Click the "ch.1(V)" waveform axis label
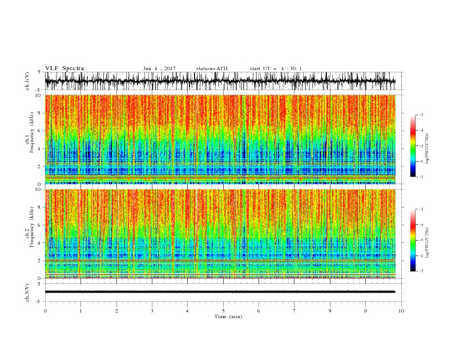 27,81
